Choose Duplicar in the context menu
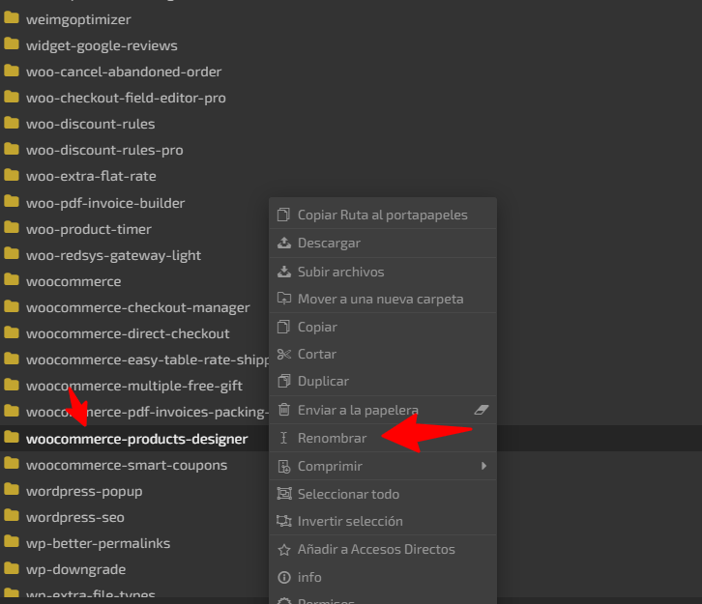The width and height of the screenshot is (702, 604). coord(383,381)
